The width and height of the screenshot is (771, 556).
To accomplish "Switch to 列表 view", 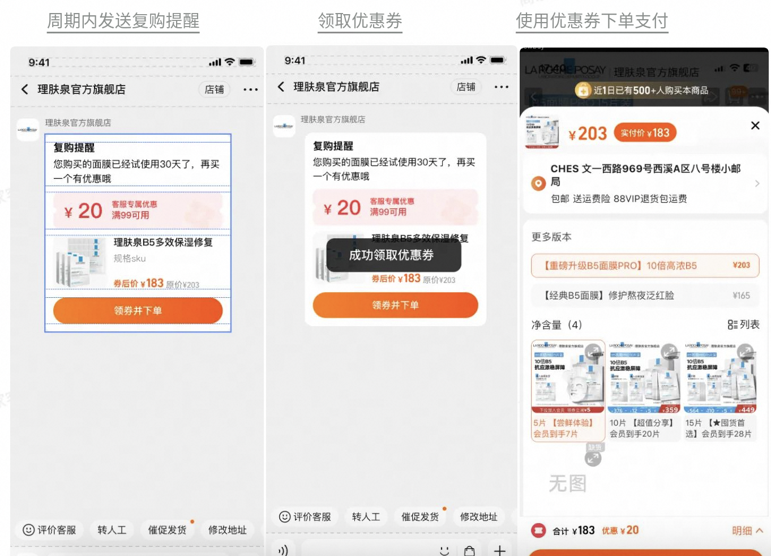I will [x=743, y=324].
